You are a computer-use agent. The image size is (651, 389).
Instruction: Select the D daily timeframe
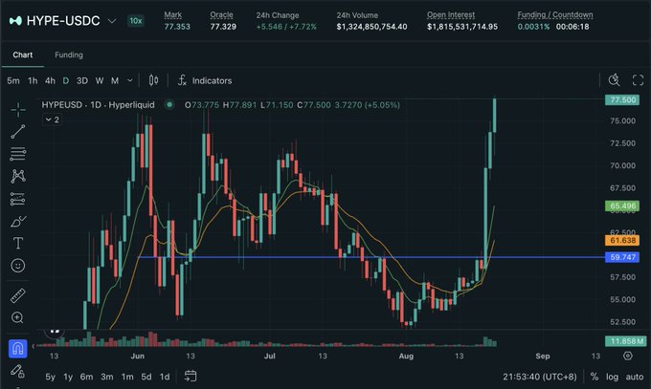[x=66, y=80]
